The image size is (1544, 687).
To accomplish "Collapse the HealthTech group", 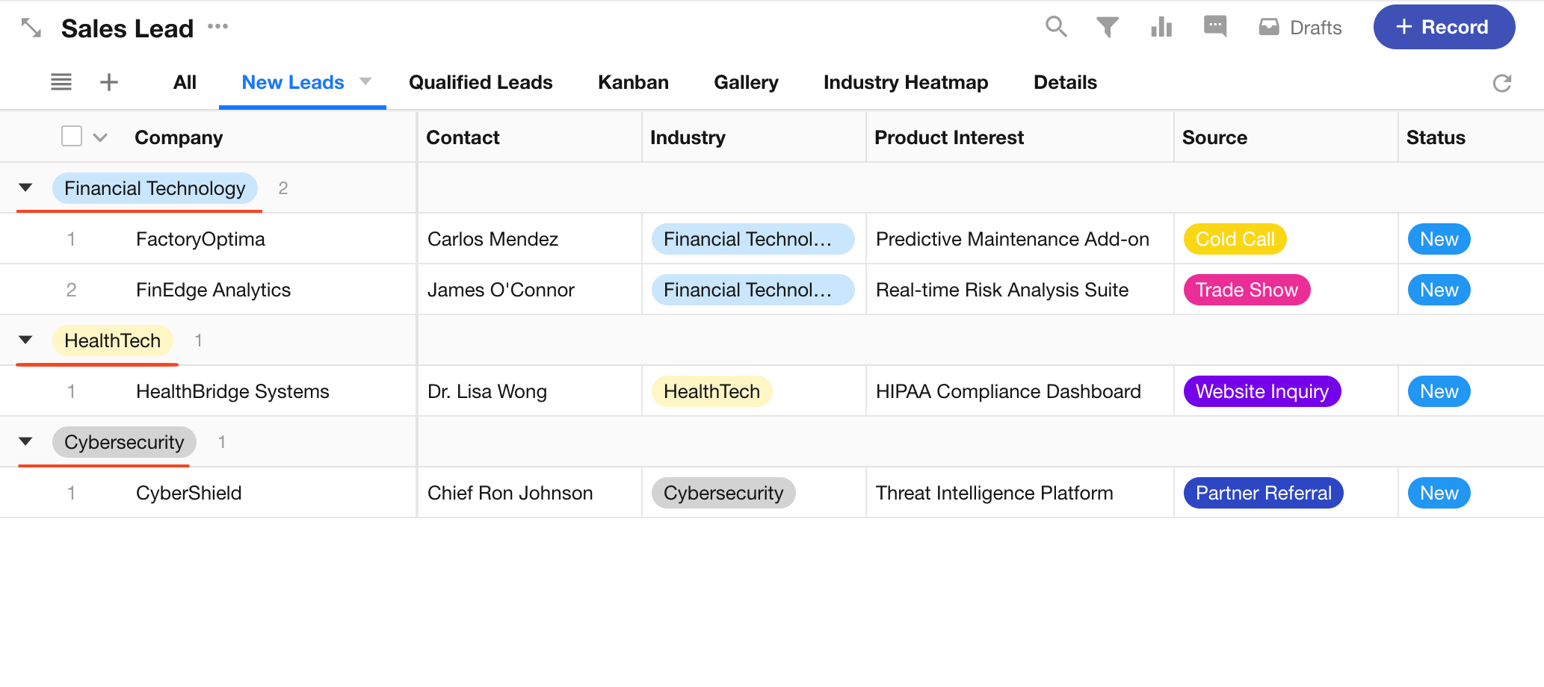I will pyautogui.click(x=25, y=340).
